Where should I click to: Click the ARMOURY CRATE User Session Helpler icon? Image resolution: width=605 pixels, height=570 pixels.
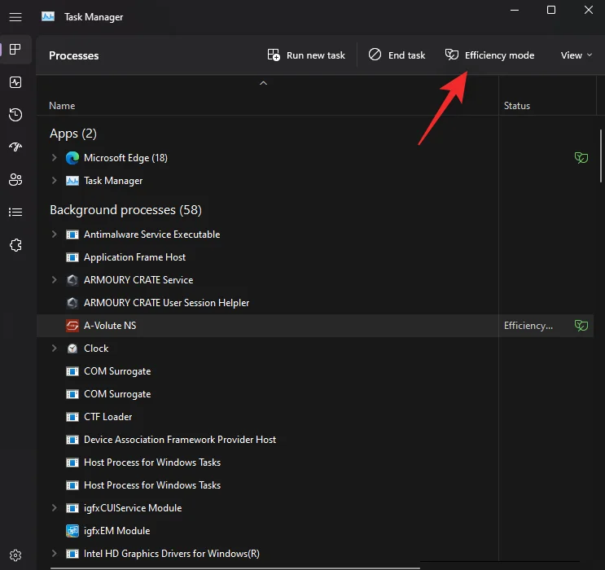pos(72,303)
